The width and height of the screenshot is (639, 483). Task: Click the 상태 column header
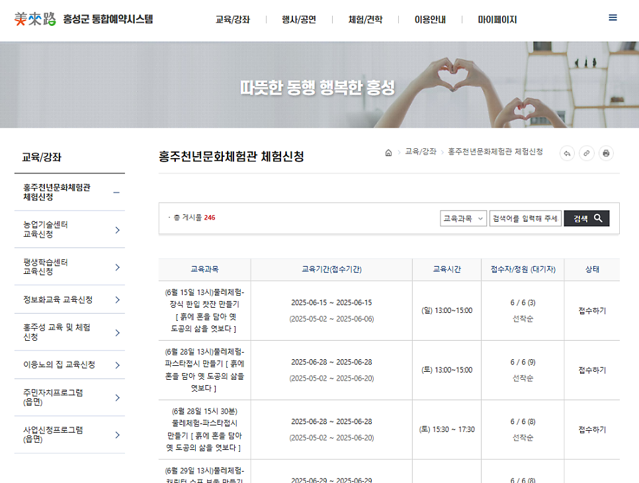coord(592,269)
